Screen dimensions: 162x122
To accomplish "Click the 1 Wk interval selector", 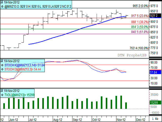I will coord(155,119).
